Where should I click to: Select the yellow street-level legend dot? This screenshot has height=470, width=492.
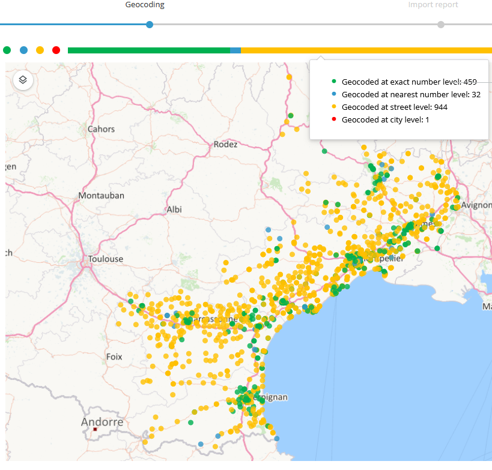[40, 50]
